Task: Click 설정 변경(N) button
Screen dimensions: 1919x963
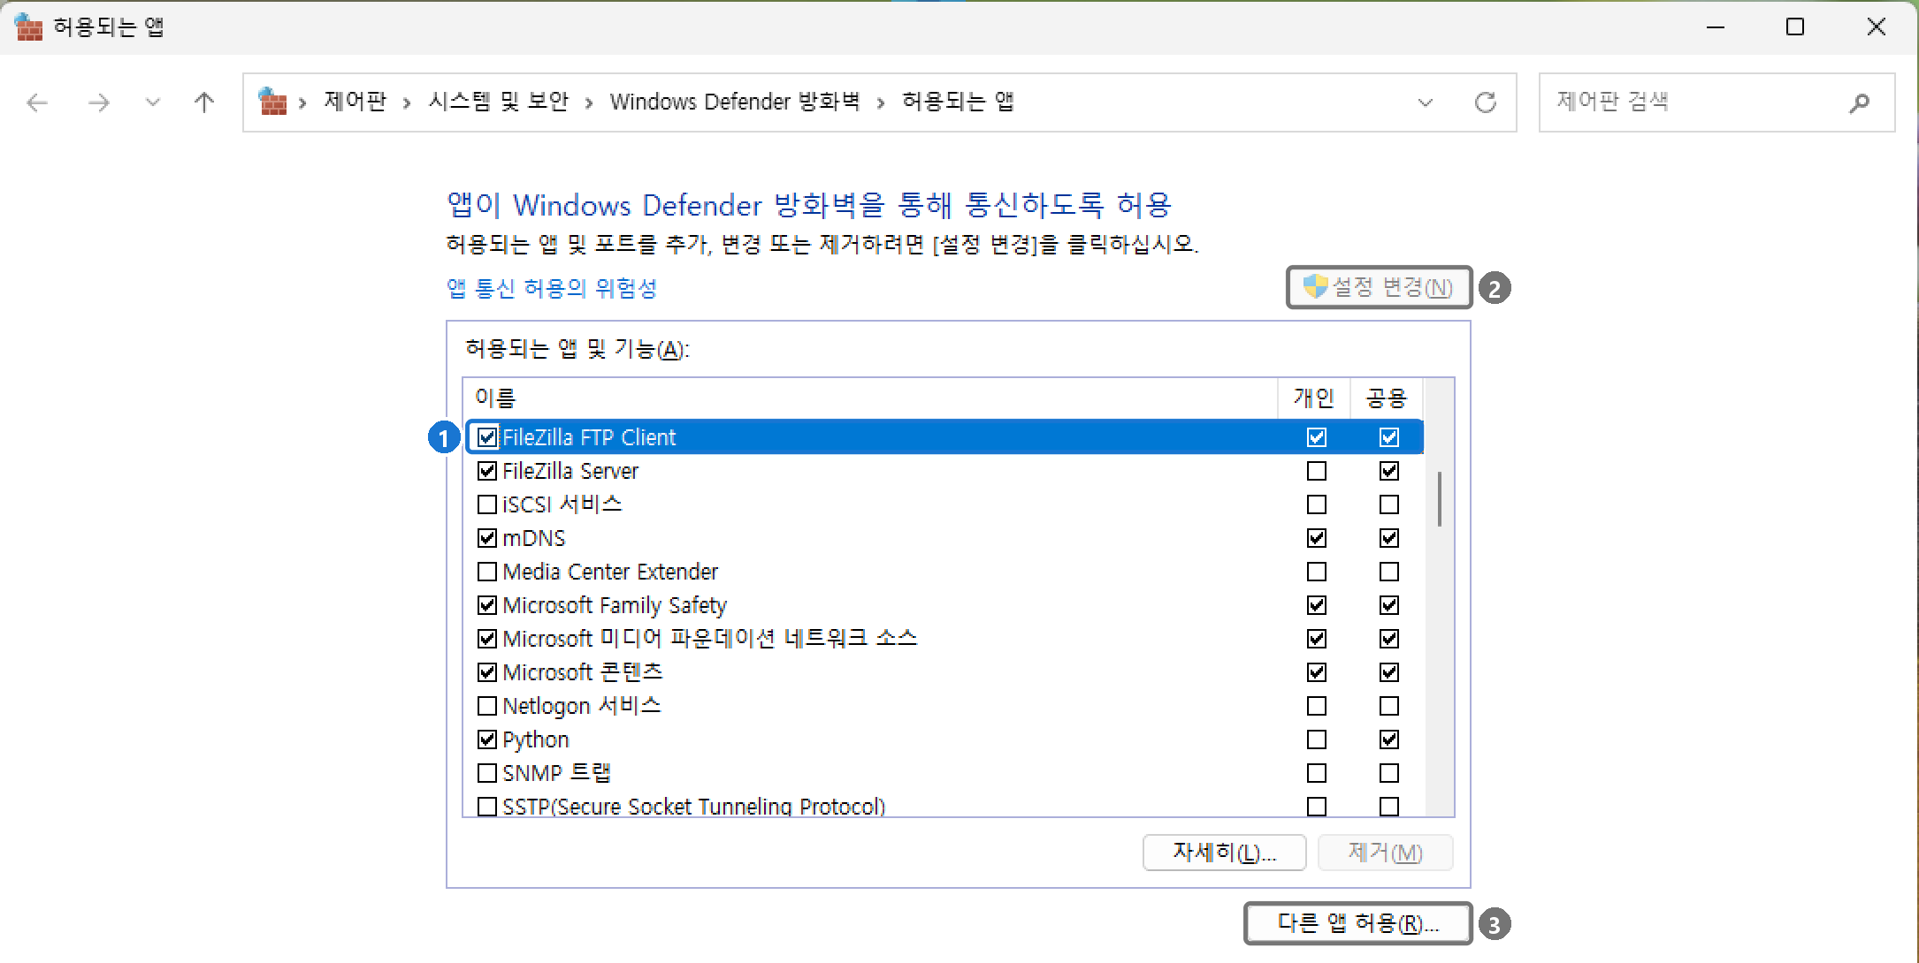Action: pos(1379,287)
